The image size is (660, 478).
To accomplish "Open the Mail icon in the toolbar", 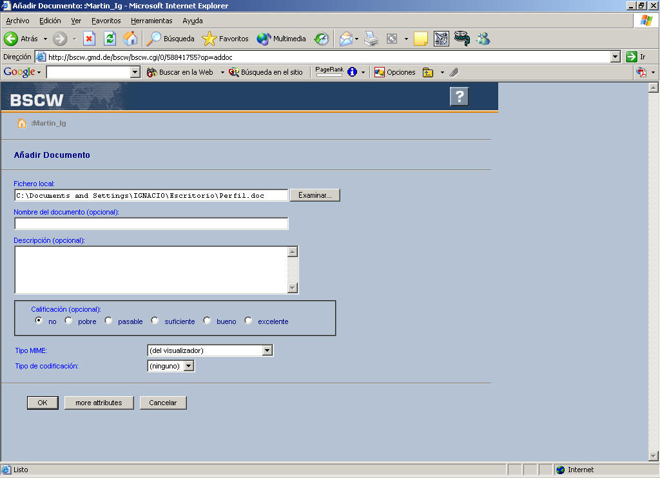I will point(346,39).
